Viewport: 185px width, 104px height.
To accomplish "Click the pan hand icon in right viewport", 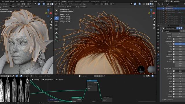I will tap(154, 22).
